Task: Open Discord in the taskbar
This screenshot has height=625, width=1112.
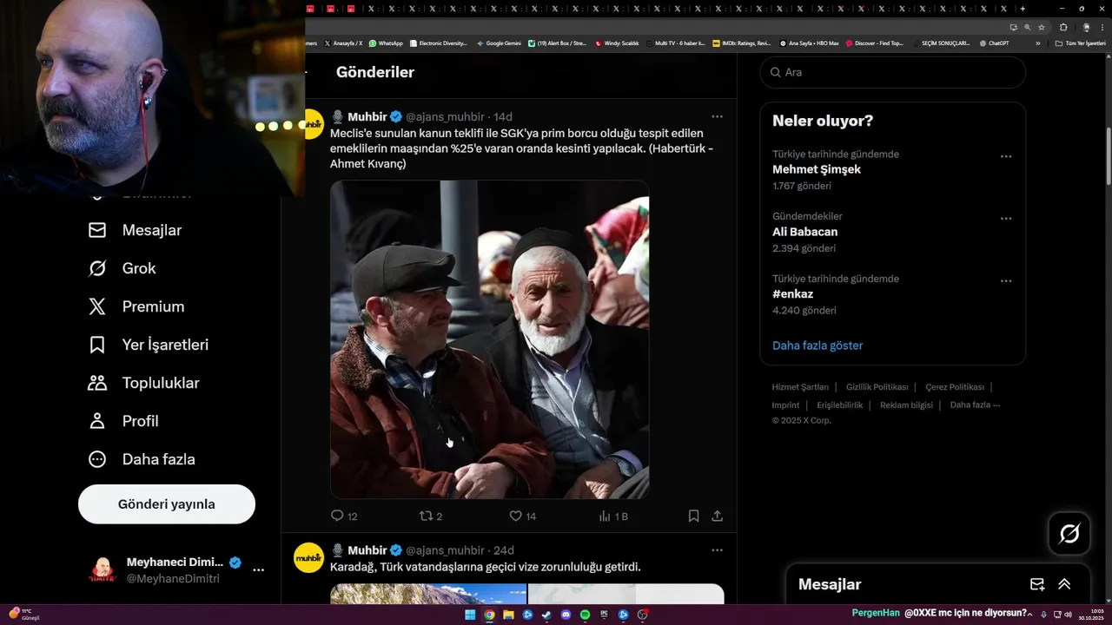Action: (x=566, y=615)
